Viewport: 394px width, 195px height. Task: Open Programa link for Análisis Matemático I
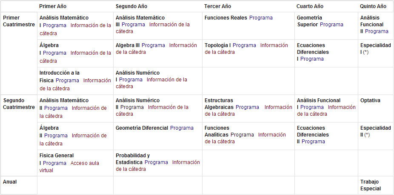click(54, 25)
